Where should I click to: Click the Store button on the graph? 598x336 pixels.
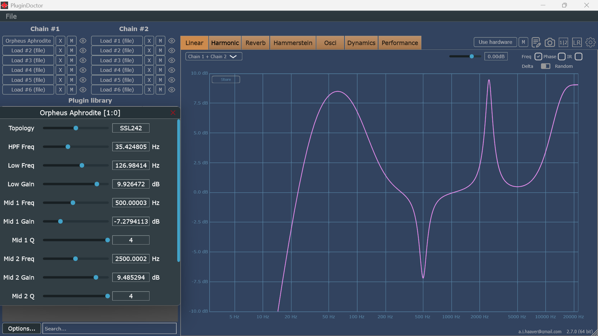point(226,79)
